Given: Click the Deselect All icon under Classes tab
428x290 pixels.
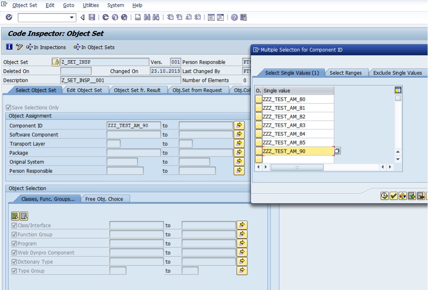Looking at the screenshot, I should (x=24, y=216).
